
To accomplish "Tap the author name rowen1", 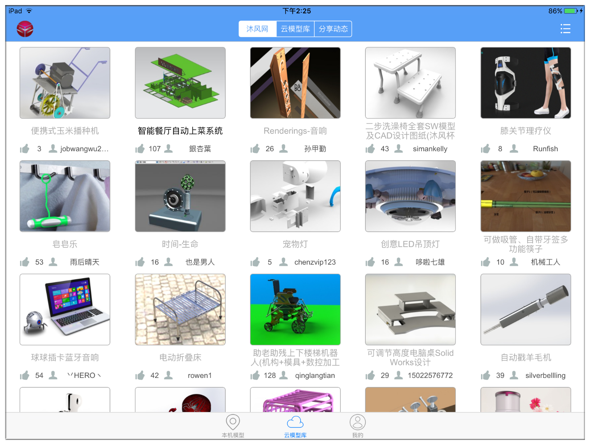I will [x=200, y=376].
